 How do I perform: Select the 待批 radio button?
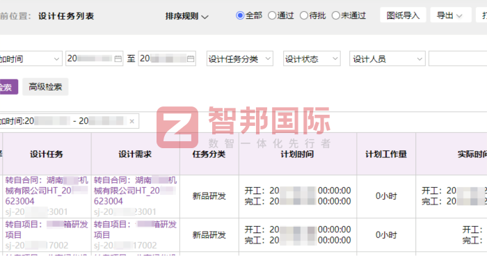[304, 15]
